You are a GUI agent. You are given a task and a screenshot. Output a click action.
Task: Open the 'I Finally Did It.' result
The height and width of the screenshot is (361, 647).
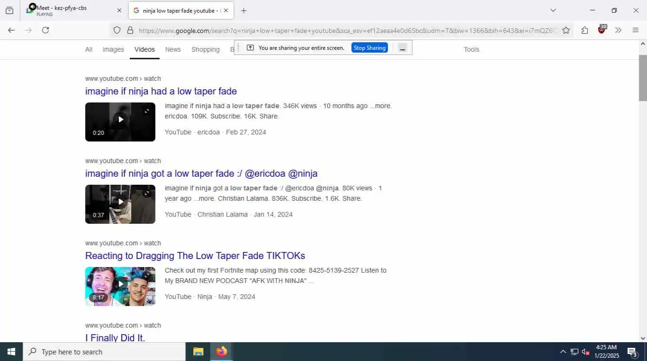(115, 337)
